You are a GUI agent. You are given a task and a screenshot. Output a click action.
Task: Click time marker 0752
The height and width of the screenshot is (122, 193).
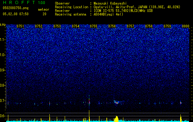pos(39,26)
